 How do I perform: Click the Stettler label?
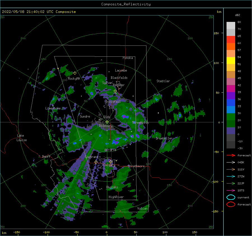[163, 81]
